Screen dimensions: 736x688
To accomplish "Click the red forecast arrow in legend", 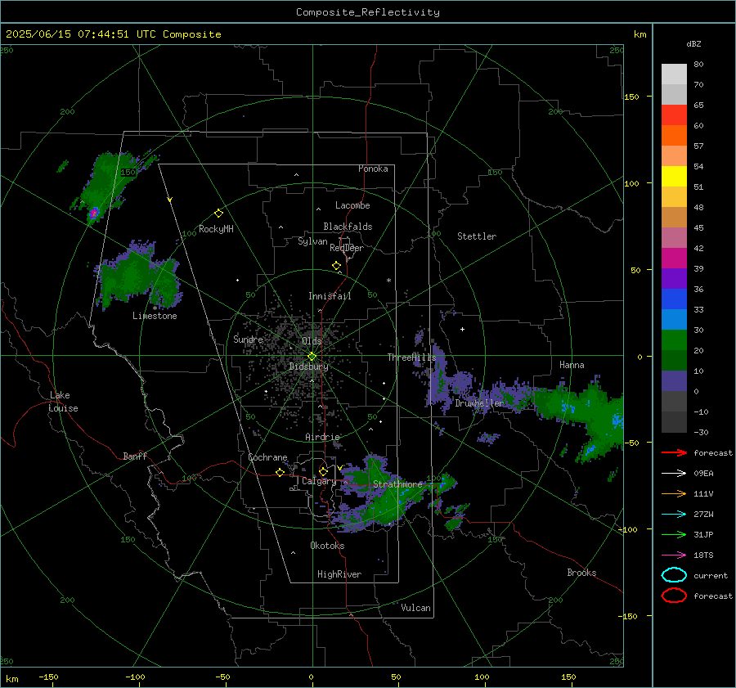I will point(674,452).
